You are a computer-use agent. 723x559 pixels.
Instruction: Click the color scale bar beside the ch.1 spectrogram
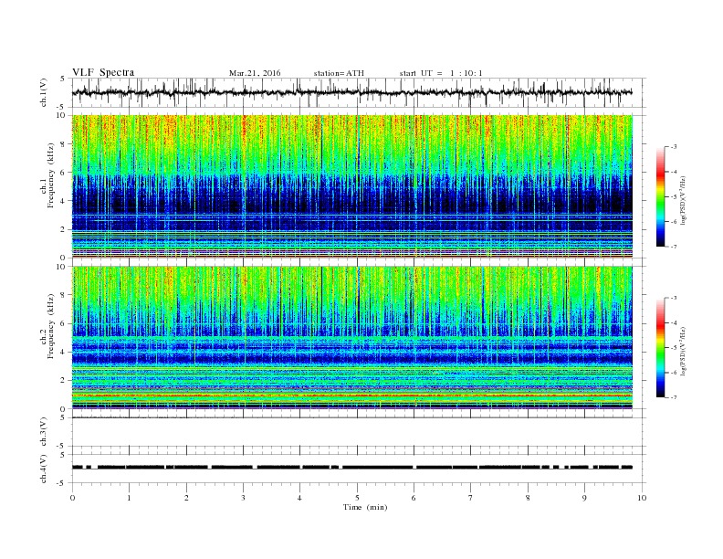pyautogui.click(x=661, y=196)
